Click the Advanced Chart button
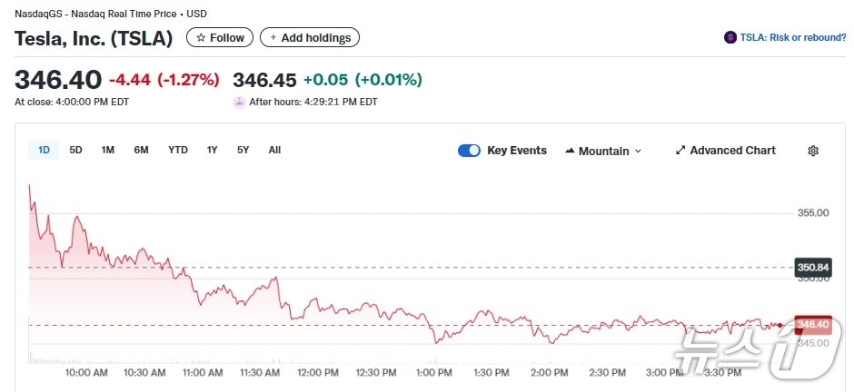854x392 pixels. pos(732,151)
